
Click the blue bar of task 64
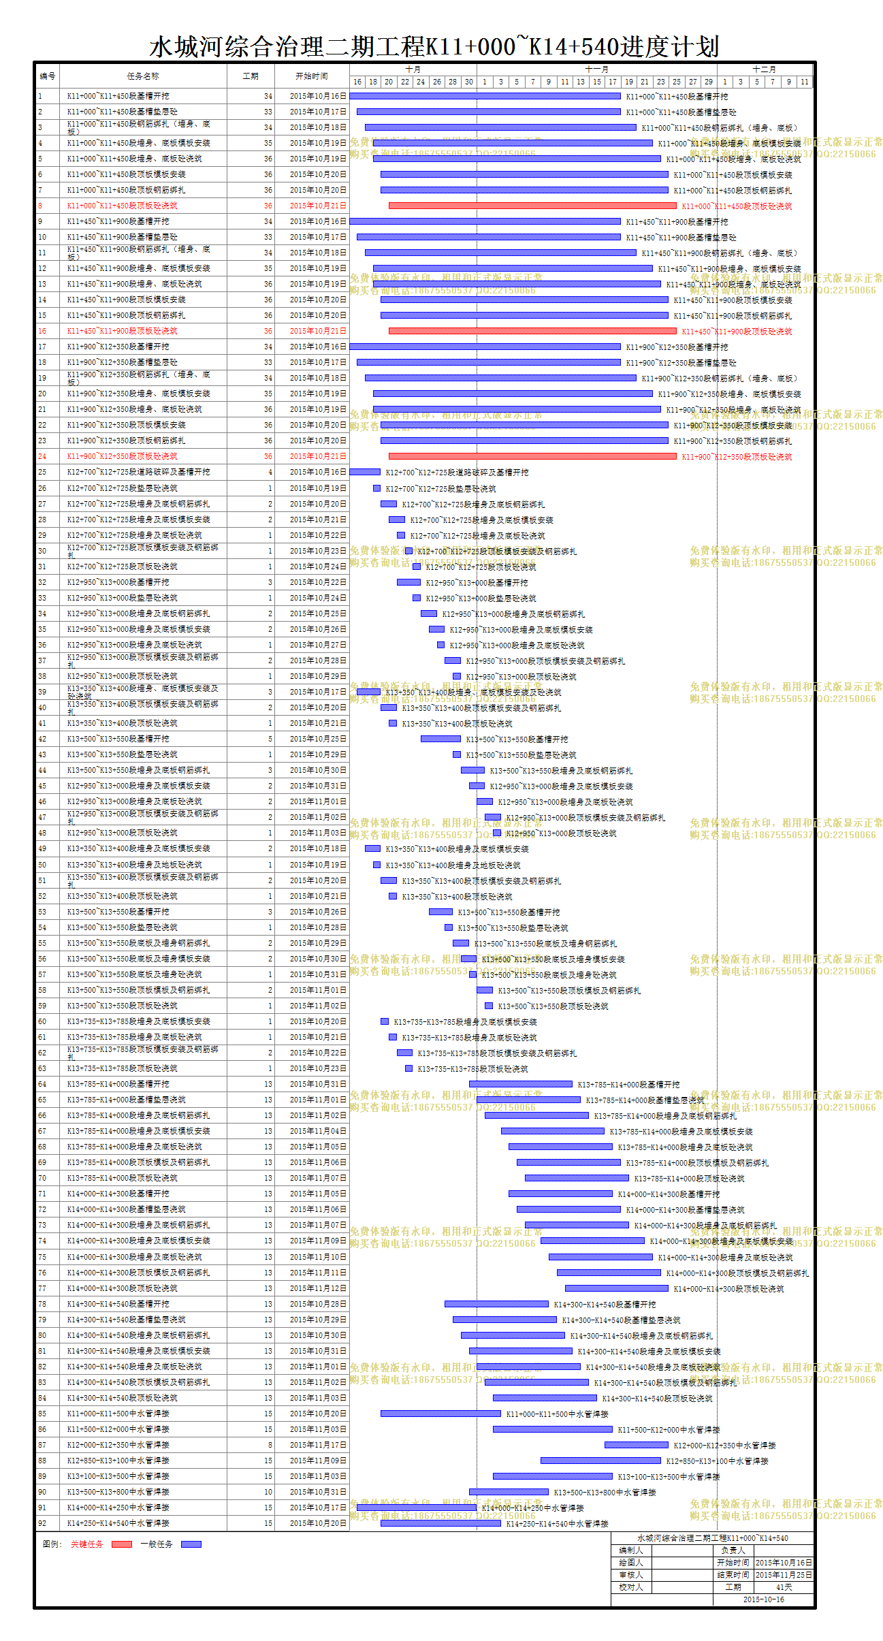[521, 1084]
